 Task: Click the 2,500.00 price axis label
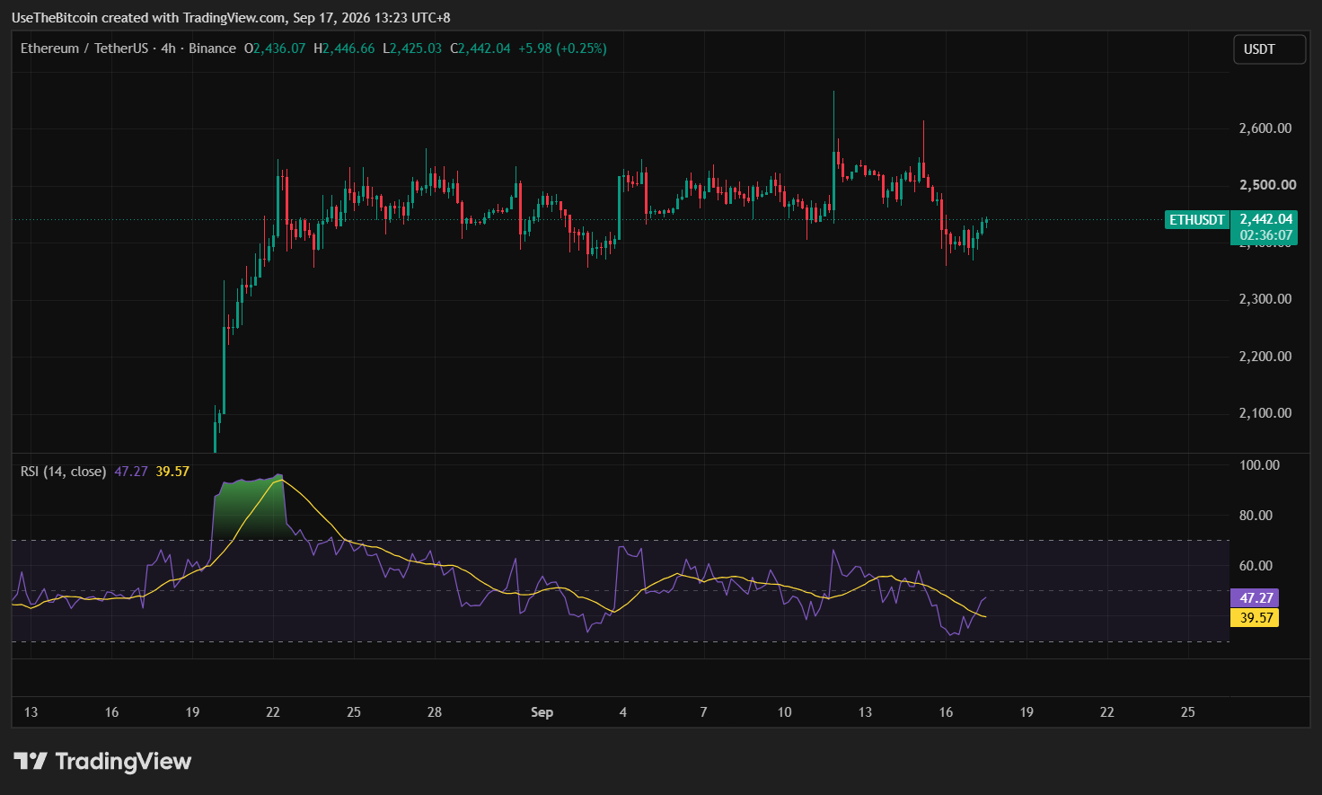1267,185
